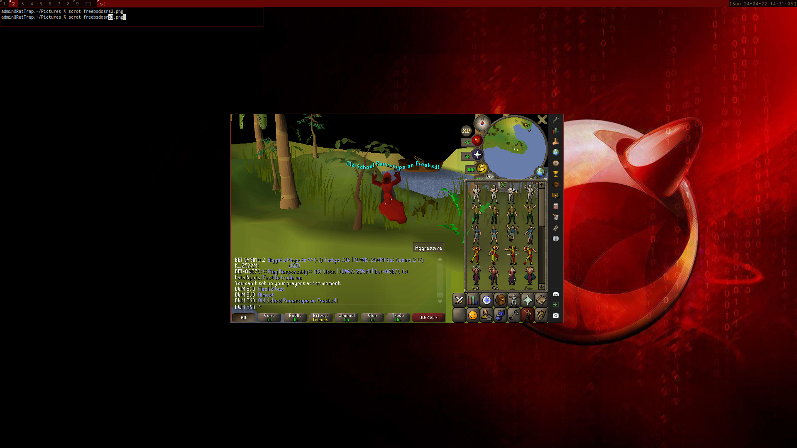This screenshot has width=797, height=448.
Task: Toggle the Private Friends chat filter
Action: [x=320, y=318]
